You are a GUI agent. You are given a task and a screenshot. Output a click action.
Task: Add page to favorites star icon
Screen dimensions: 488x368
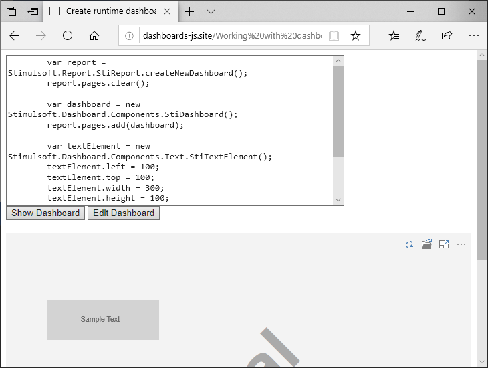(356, 36)
